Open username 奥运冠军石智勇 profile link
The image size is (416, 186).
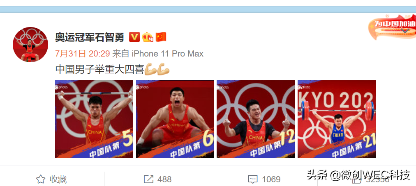tap(90, 37)
